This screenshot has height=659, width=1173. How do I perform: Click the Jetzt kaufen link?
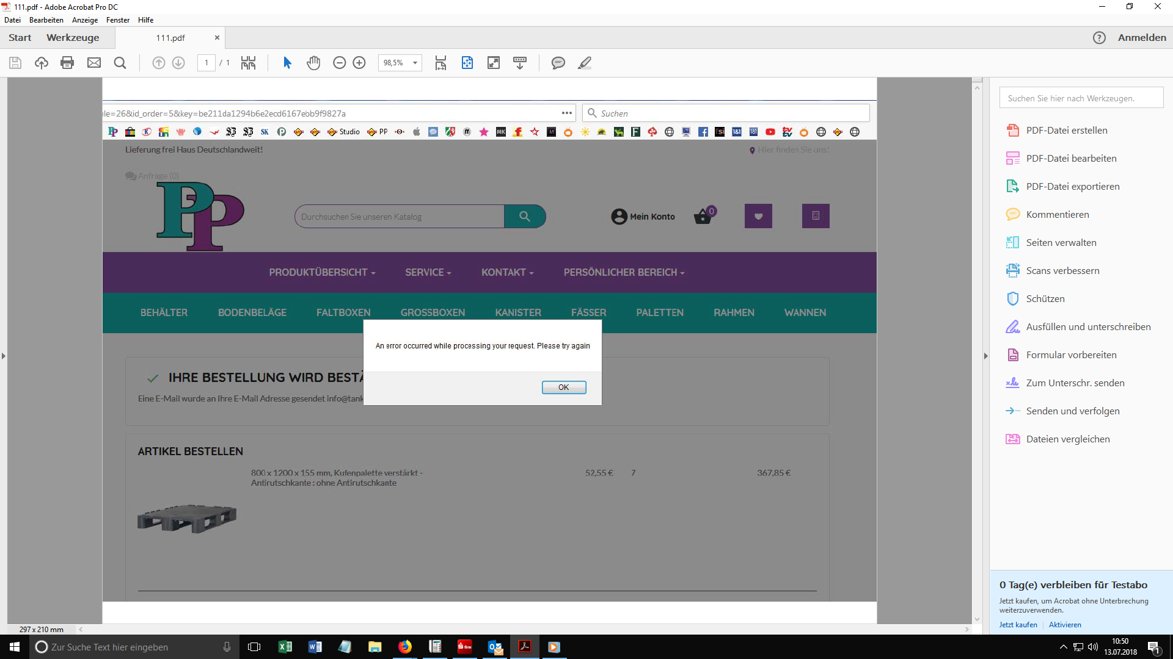(x=1018, y=625)
